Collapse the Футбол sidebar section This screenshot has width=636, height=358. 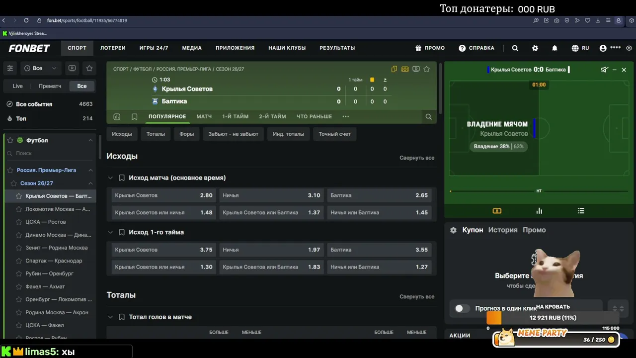click(90, 140)
